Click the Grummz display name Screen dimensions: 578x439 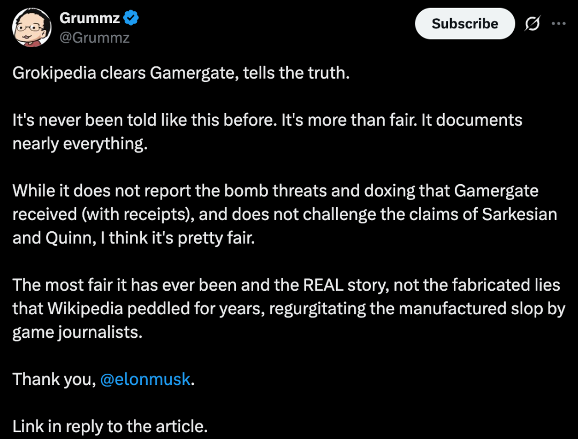point(89,18)
